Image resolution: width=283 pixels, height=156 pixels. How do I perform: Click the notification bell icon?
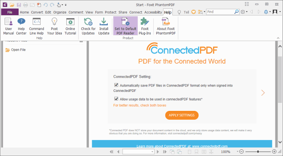[266, 12]
